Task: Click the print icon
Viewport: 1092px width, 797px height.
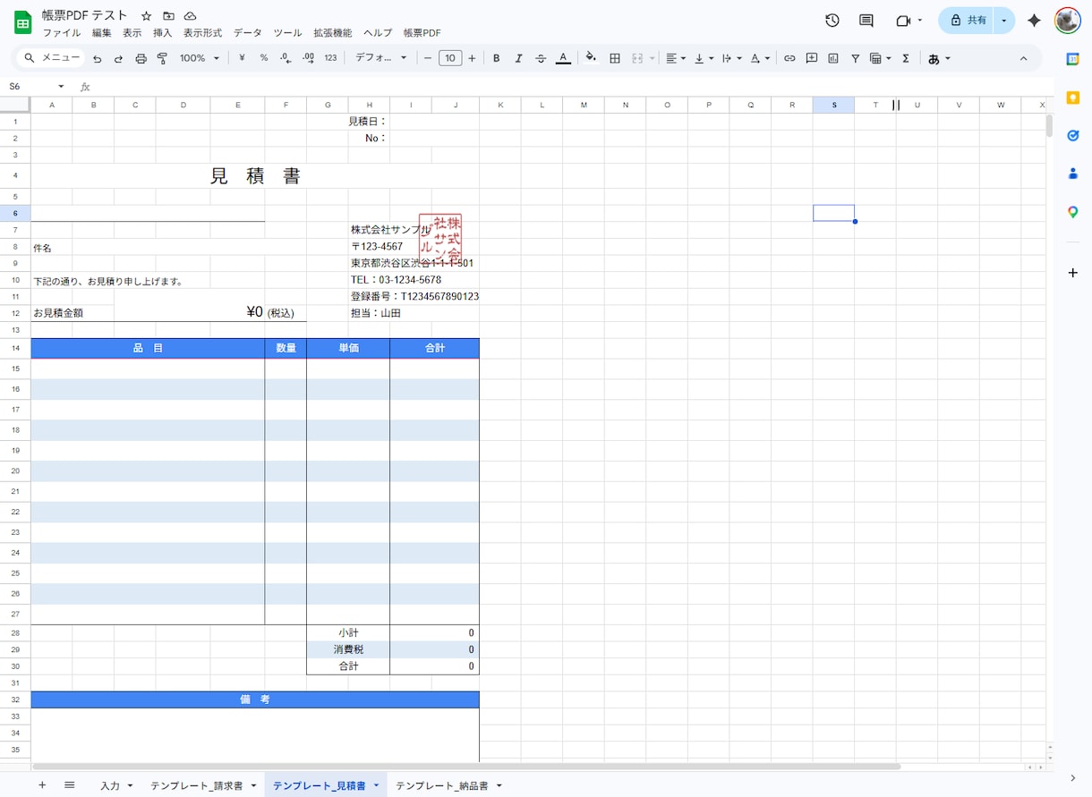Action: [x=141, y=58]
